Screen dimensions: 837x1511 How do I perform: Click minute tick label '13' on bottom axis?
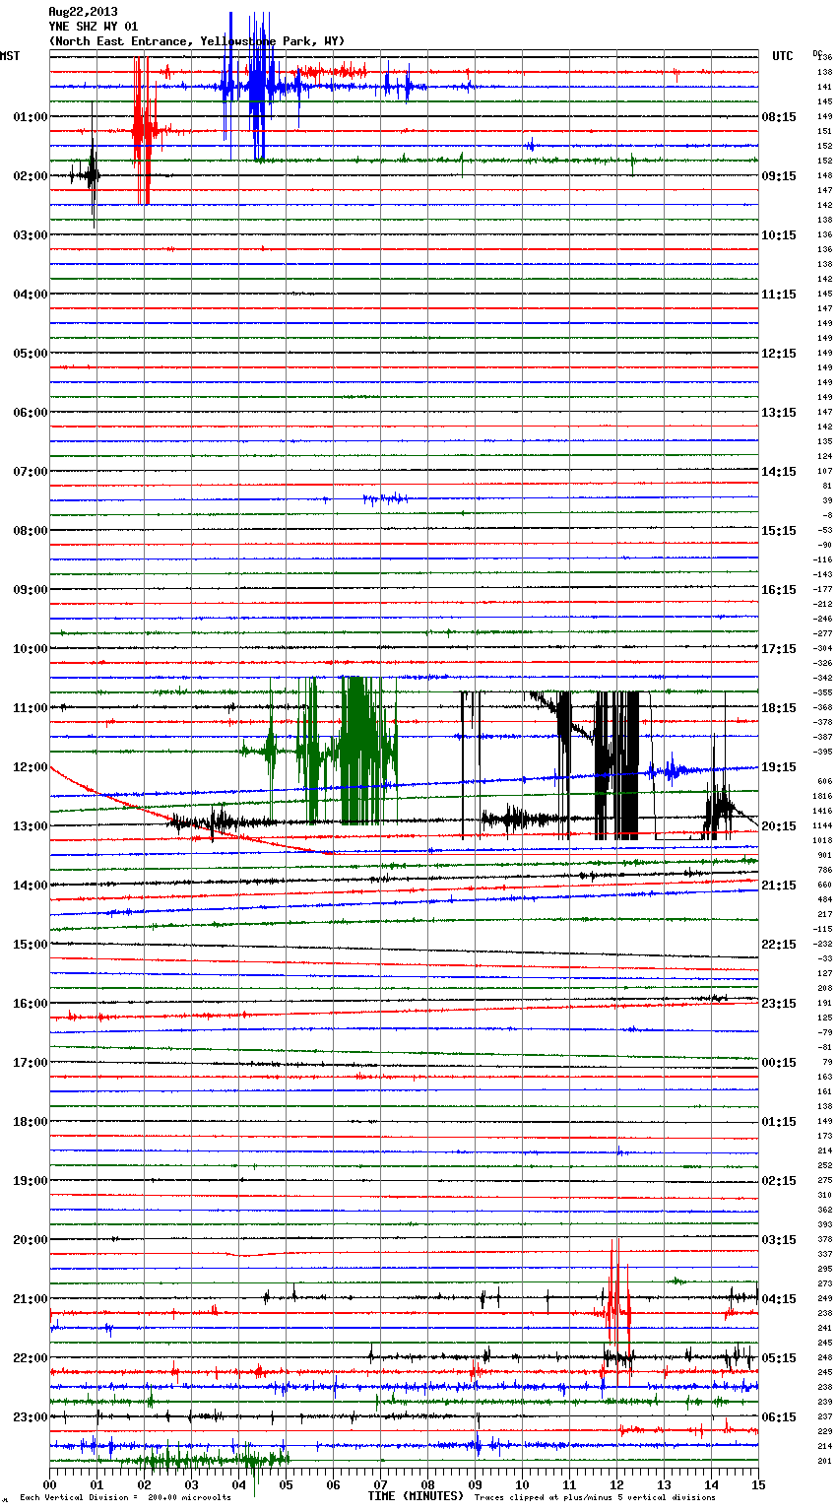(x=664, y=1485)
